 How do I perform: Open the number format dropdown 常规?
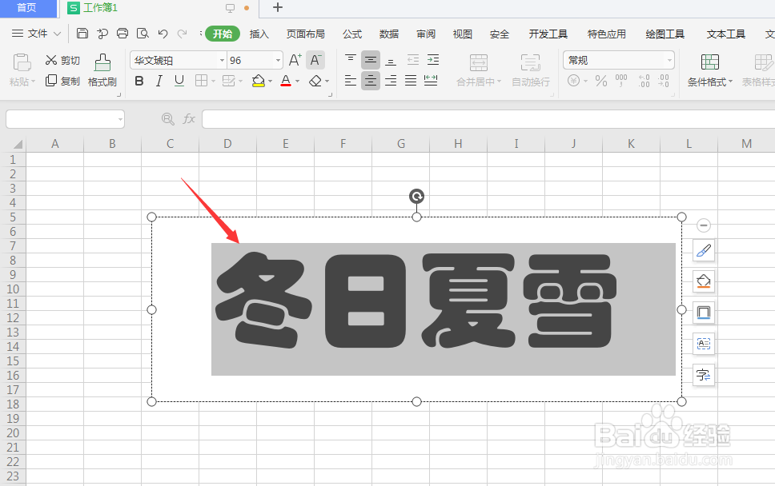tap(670, 61)
